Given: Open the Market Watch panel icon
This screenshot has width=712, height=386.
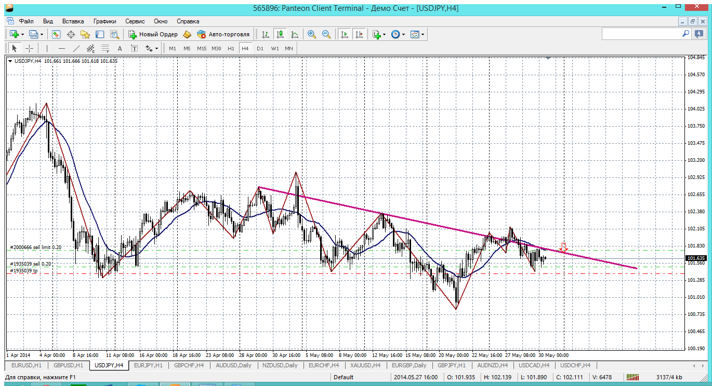Looking at the screenshot, I should (x=56, y=34).
